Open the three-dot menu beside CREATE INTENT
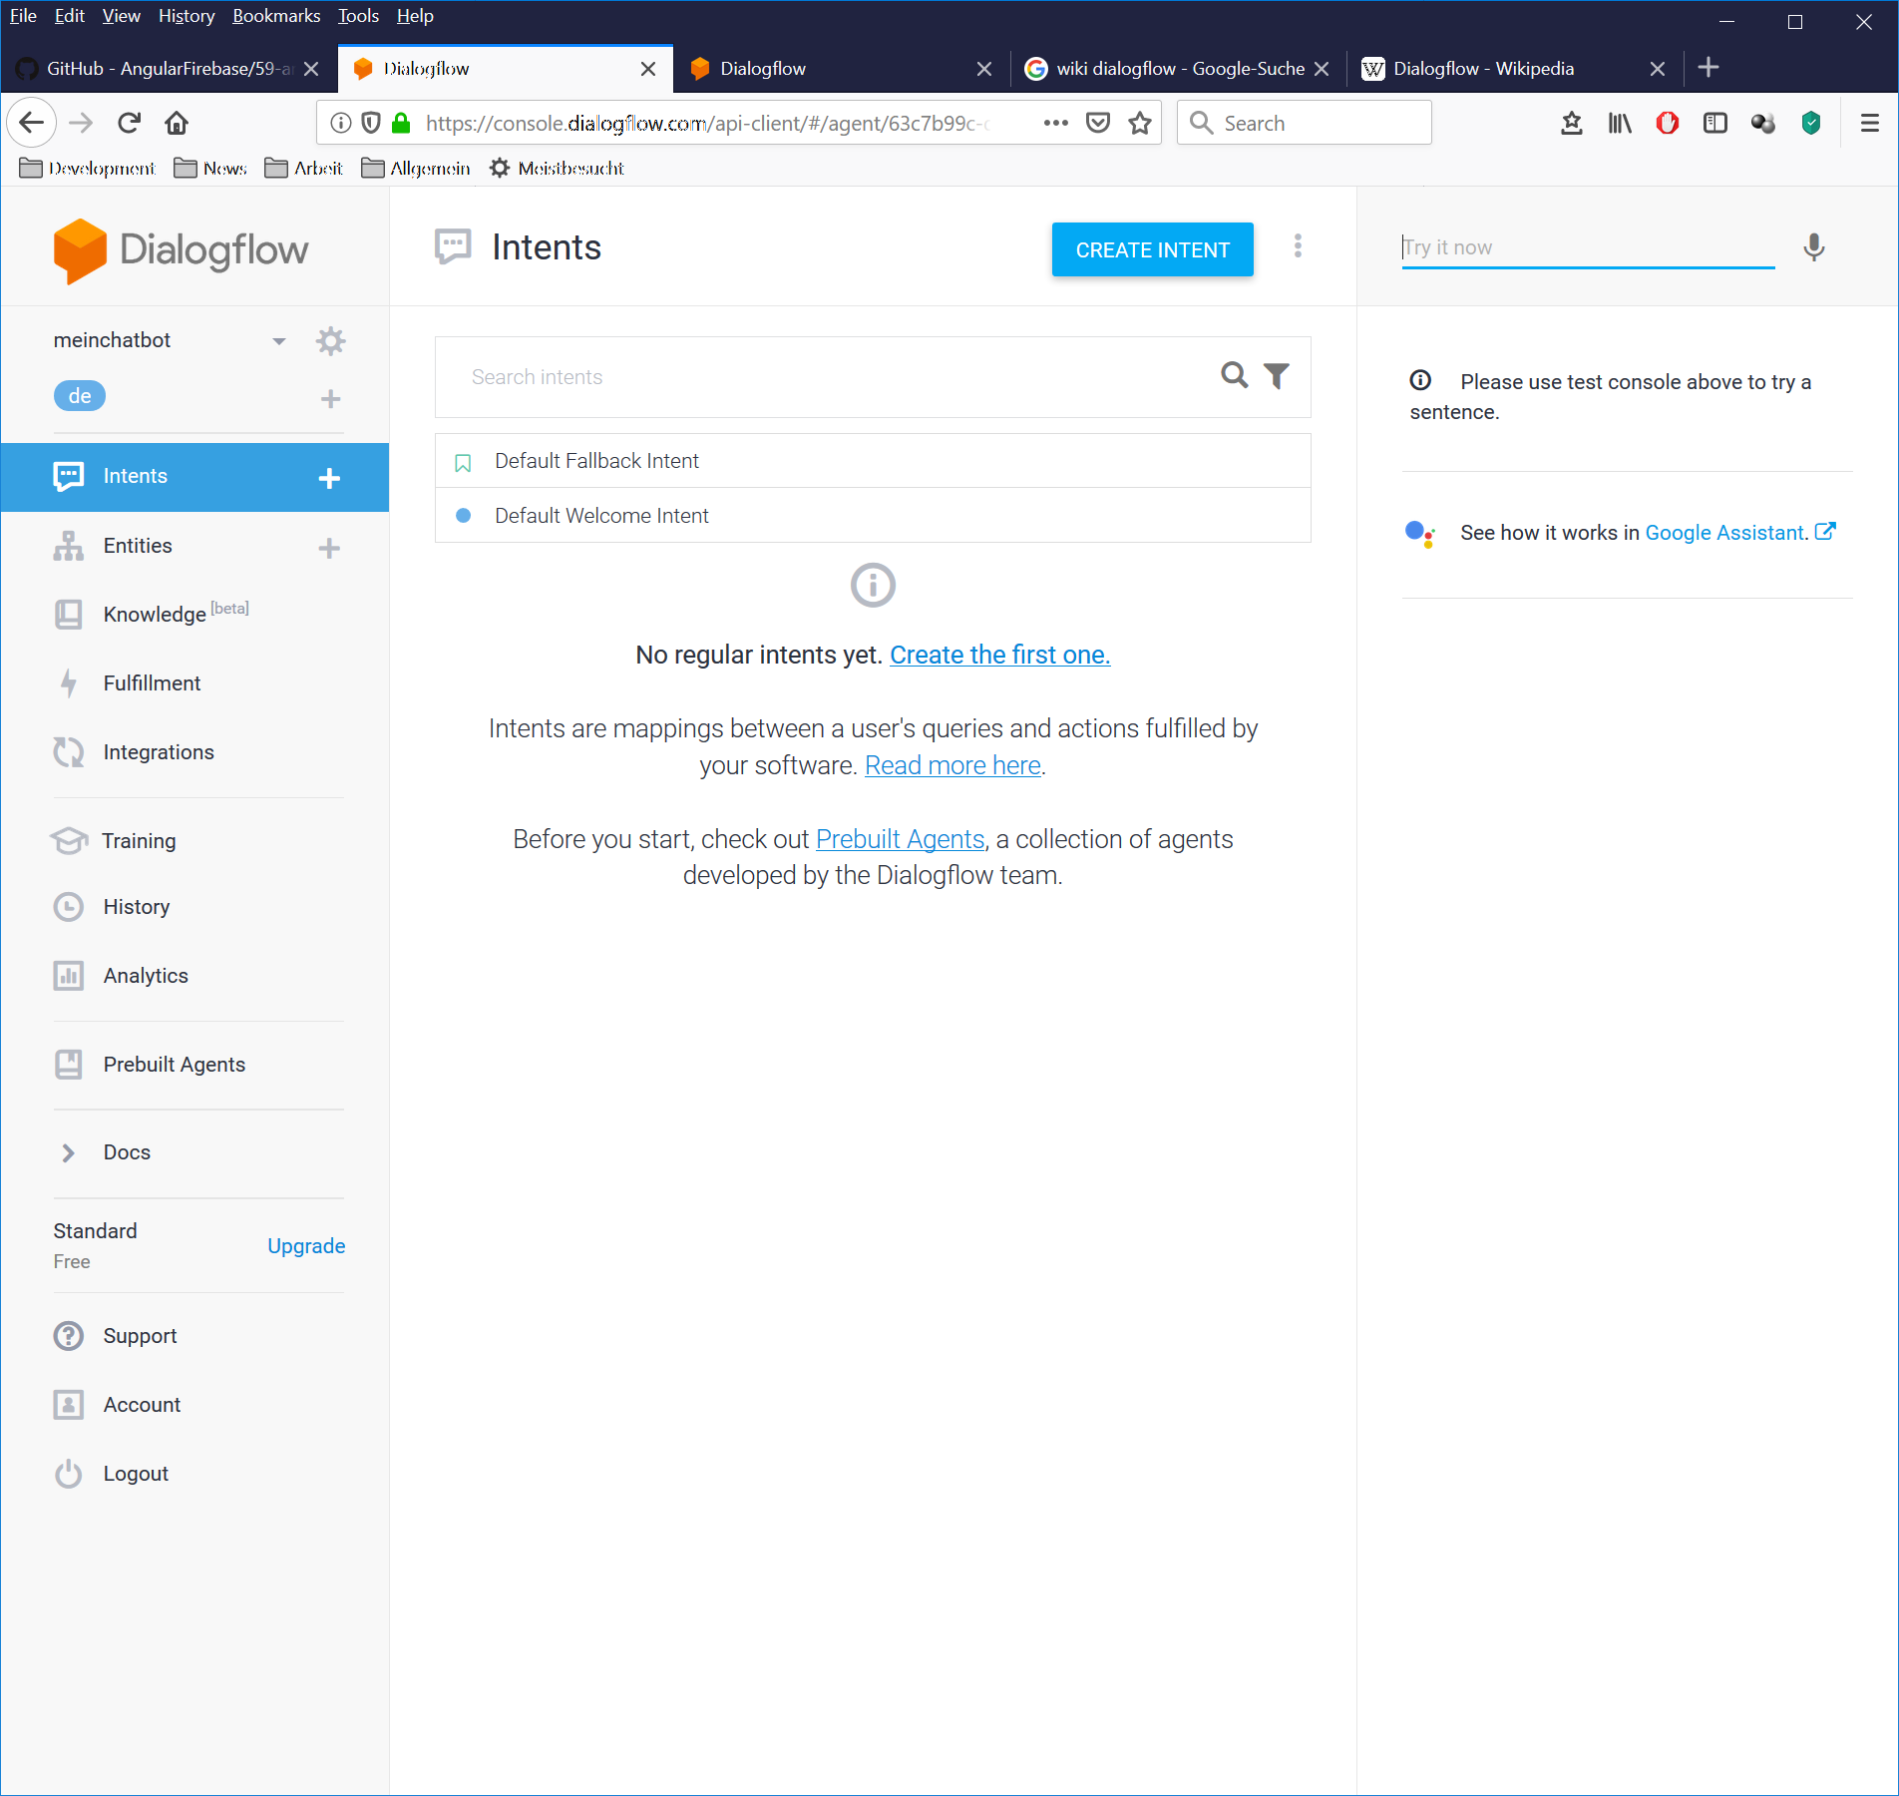Image resolution: width=1899 pixels, height=1796 pixels. click(x=1298, y=246)
